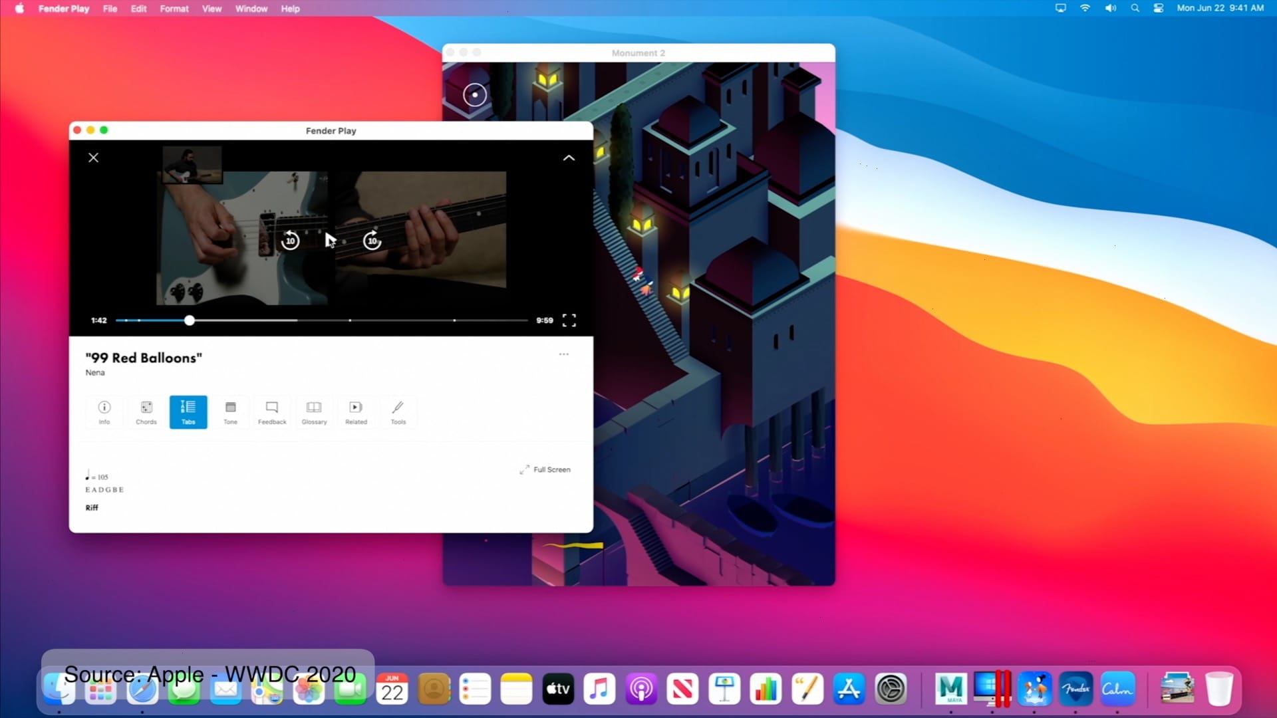This screenshot has height=718, width=1277.
Task: Open the Window menu
Action: click(x=251, y=9)
